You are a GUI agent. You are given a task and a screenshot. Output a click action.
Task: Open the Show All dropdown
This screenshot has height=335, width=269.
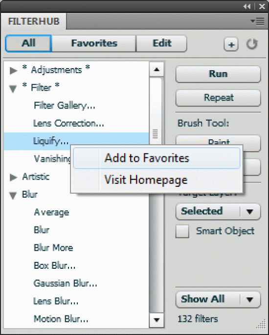(x=218, y=300)
